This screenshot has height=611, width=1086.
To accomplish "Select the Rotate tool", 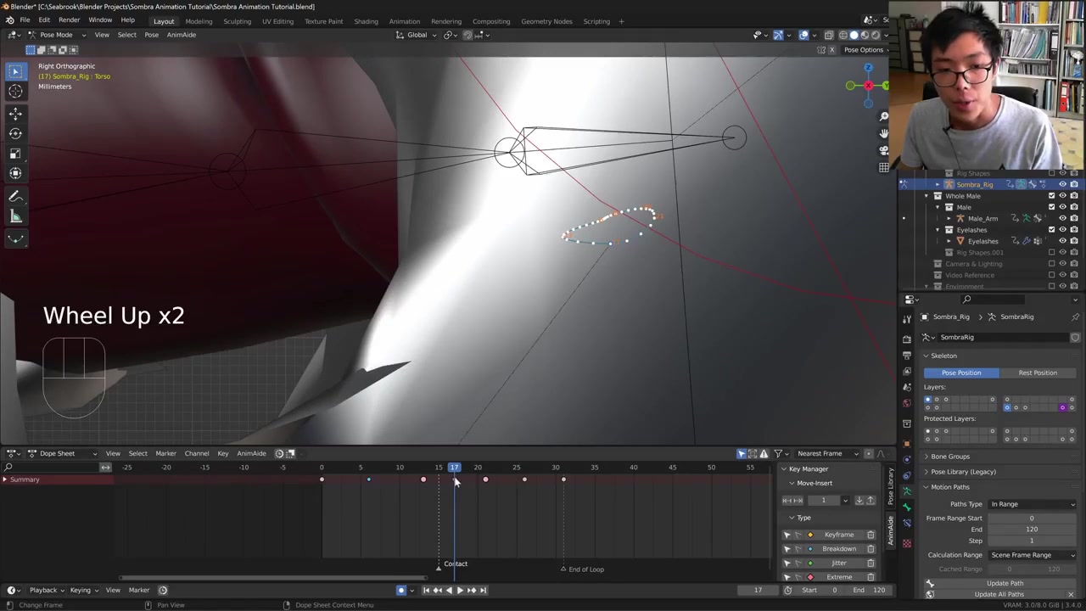I will tap(15, 133).
